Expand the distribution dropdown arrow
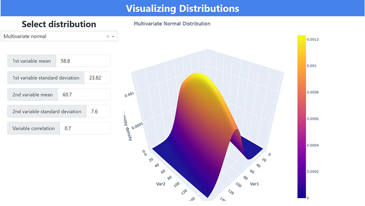This screenshot has width=365, height=206. 113,37
